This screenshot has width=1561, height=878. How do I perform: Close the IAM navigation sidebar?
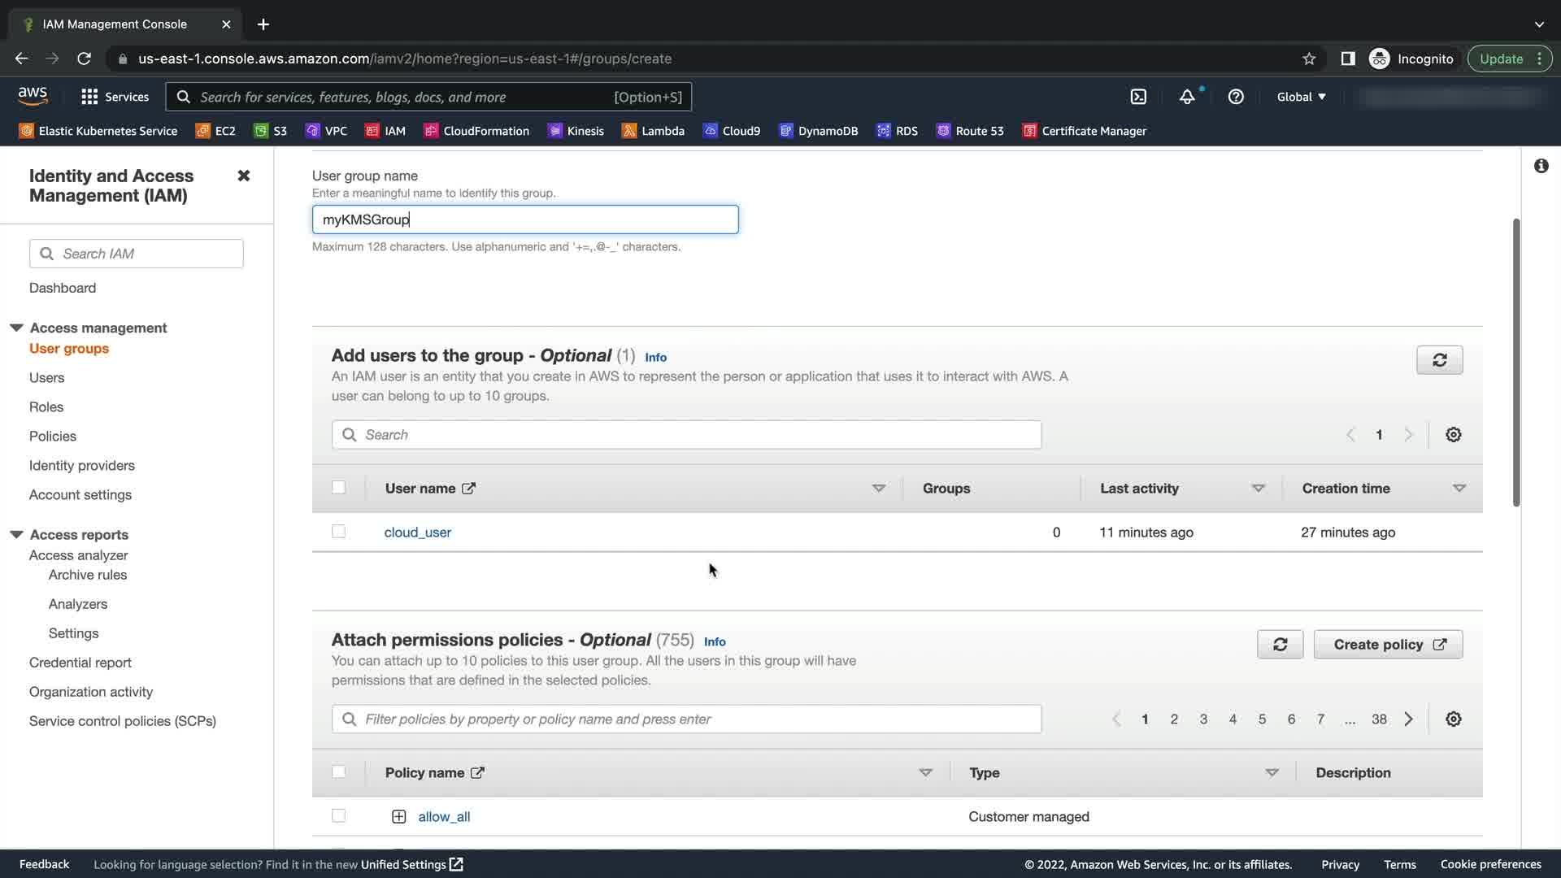click(243, 176)
